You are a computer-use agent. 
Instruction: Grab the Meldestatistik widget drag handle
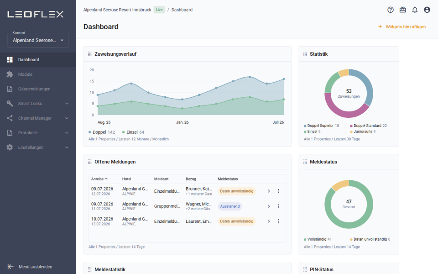pos(90,269)
